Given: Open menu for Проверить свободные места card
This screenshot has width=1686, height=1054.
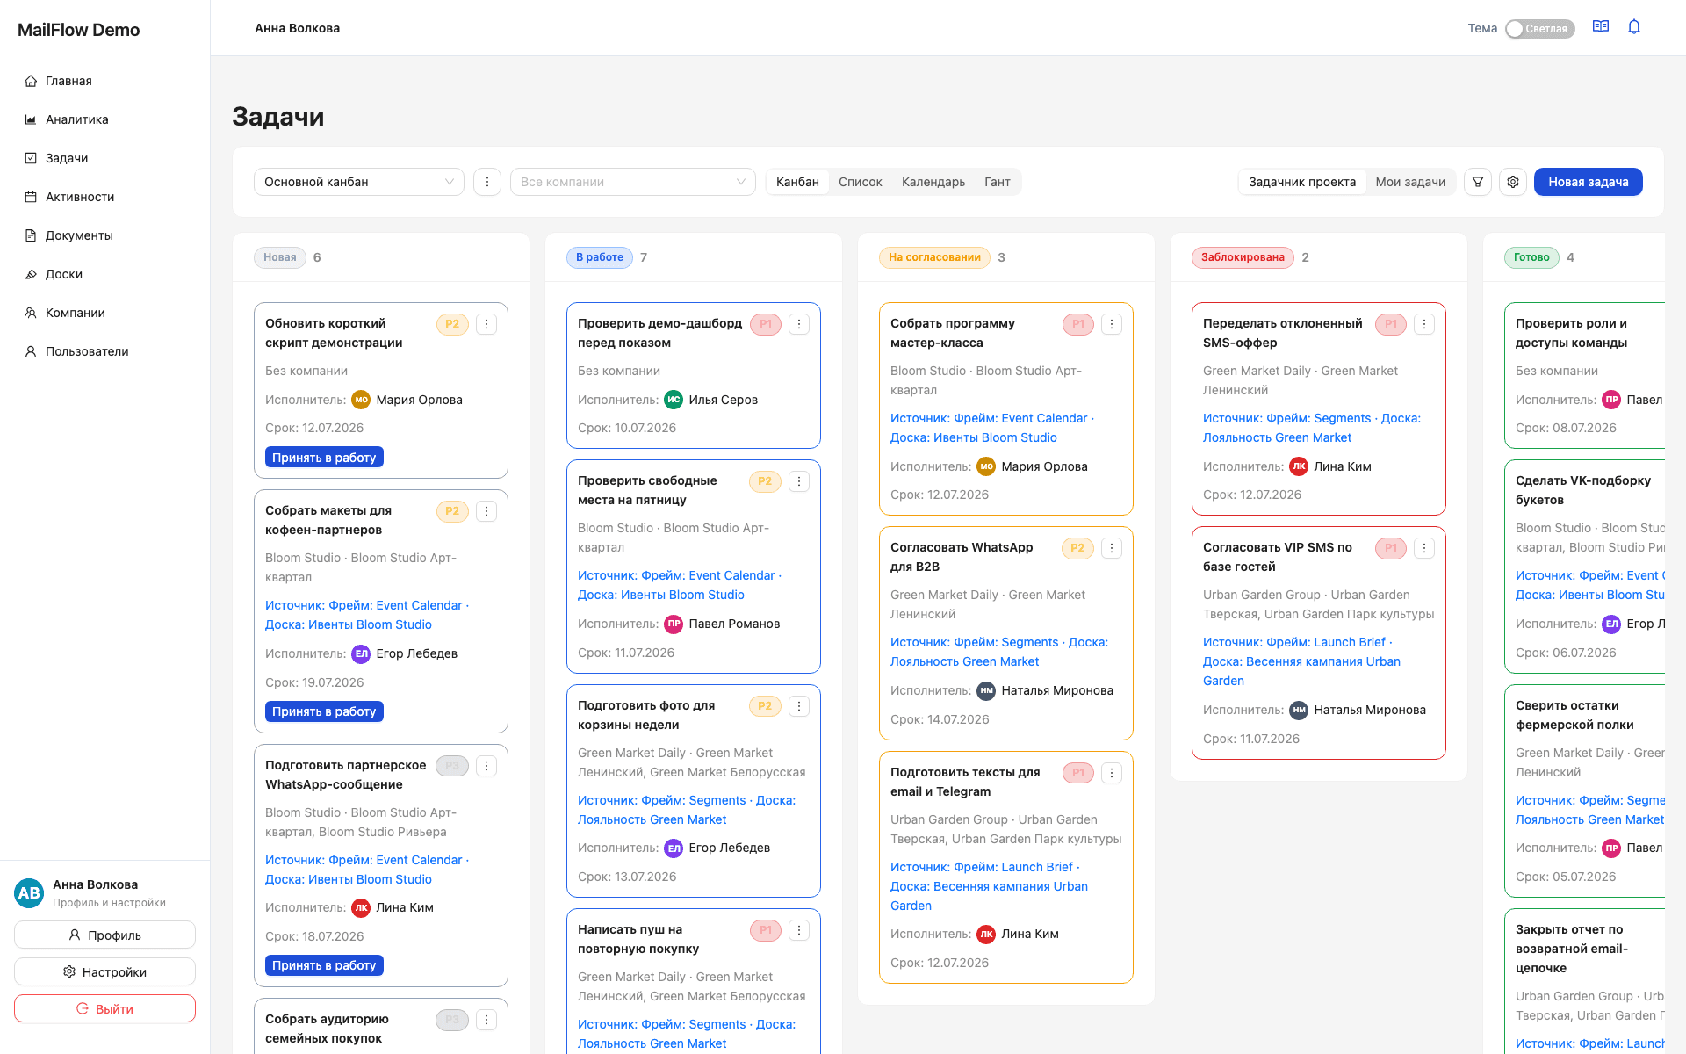Looking at the screenshot, I should point(799,481).
